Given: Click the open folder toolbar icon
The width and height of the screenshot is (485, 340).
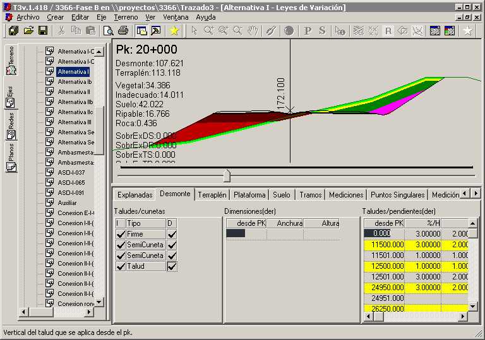Looking at the screenshot, I should click(28, 30).
